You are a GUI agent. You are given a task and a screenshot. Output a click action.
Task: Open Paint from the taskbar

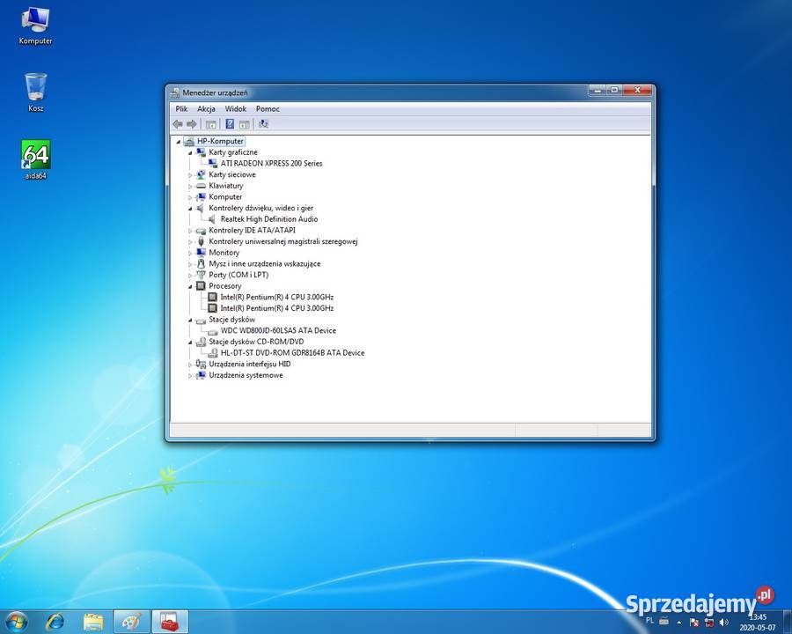click(x=131, y=622)
